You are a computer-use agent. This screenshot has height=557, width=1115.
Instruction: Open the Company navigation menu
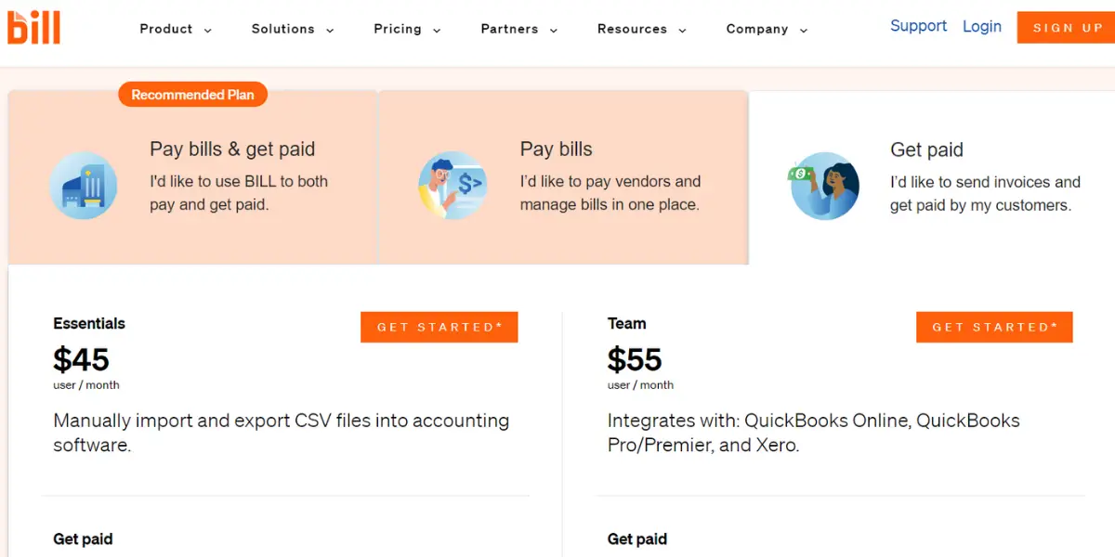766,30
